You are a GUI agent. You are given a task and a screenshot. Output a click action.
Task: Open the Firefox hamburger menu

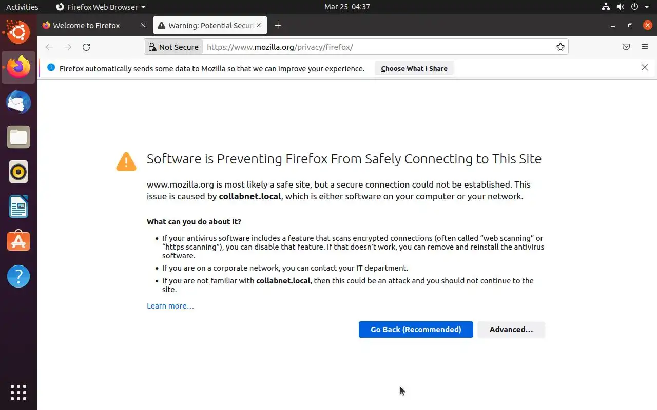645,47
